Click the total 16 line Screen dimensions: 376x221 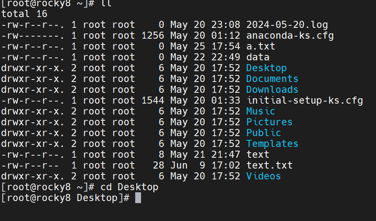tap(24, 14)
